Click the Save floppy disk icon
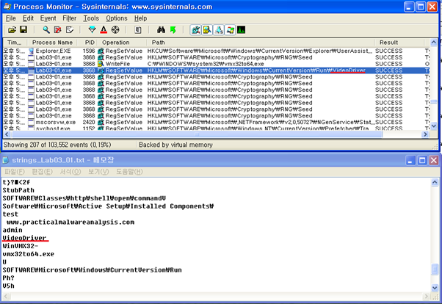The height and width of the screenshot is (304, 442). (23, 29)
